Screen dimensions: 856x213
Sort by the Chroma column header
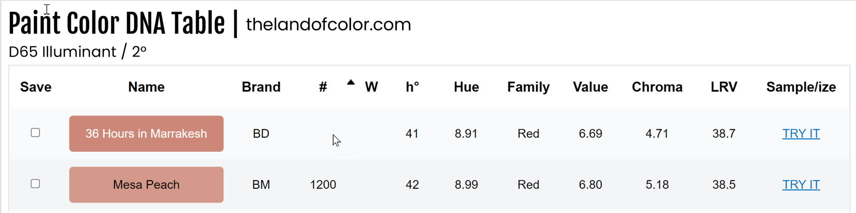point(657,87)
